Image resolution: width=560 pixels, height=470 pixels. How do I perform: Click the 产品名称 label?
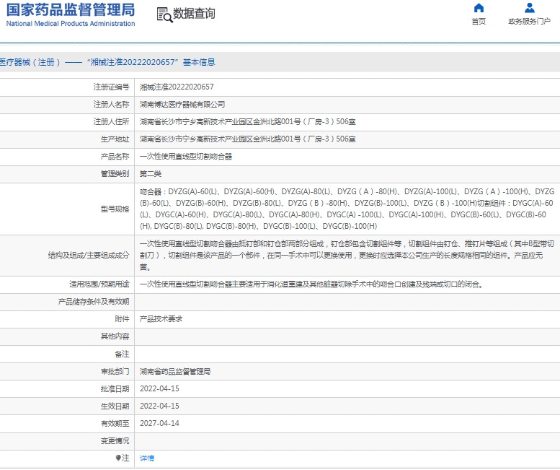tap(115, 157)
